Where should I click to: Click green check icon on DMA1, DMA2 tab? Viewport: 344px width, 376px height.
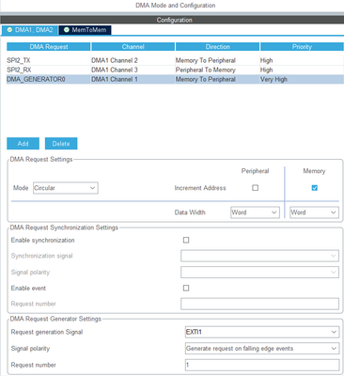(x=9, y=30)
